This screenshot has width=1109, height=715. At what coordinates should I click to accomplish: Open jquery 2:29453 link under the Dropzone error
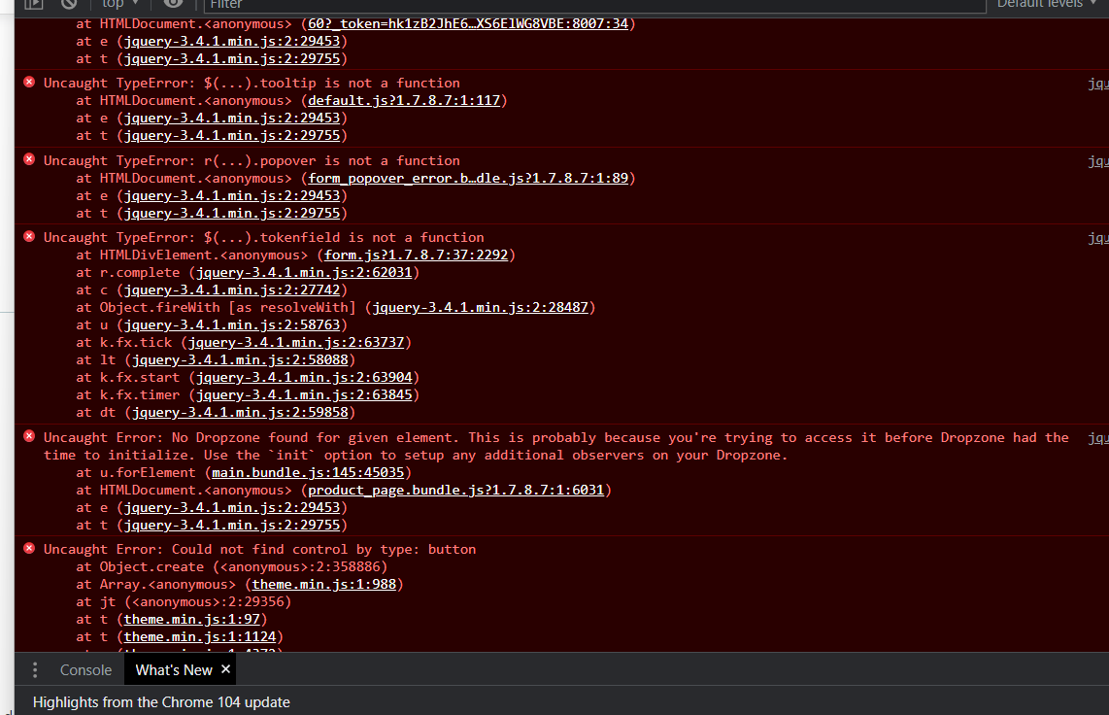tap(232, 508)
